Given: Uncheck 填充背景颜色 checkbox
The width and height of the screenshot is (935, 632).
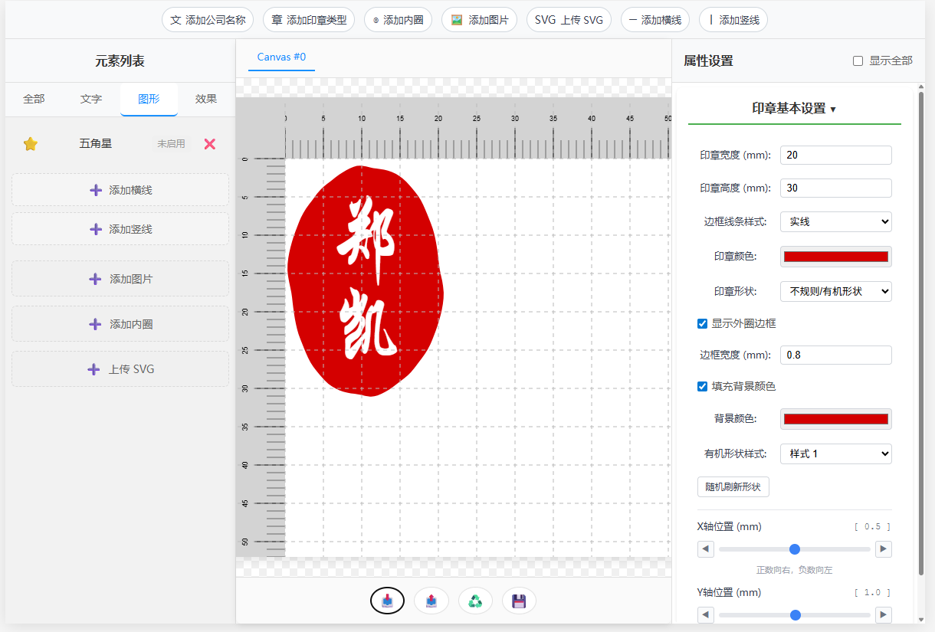Looking at the screenshot, I should pos(702,387).
